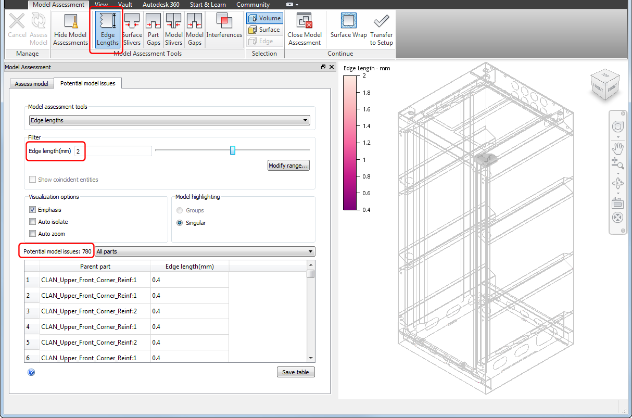Click the Modify range button
The width and height of the screenshot is (632, 418).
point(288,166)
